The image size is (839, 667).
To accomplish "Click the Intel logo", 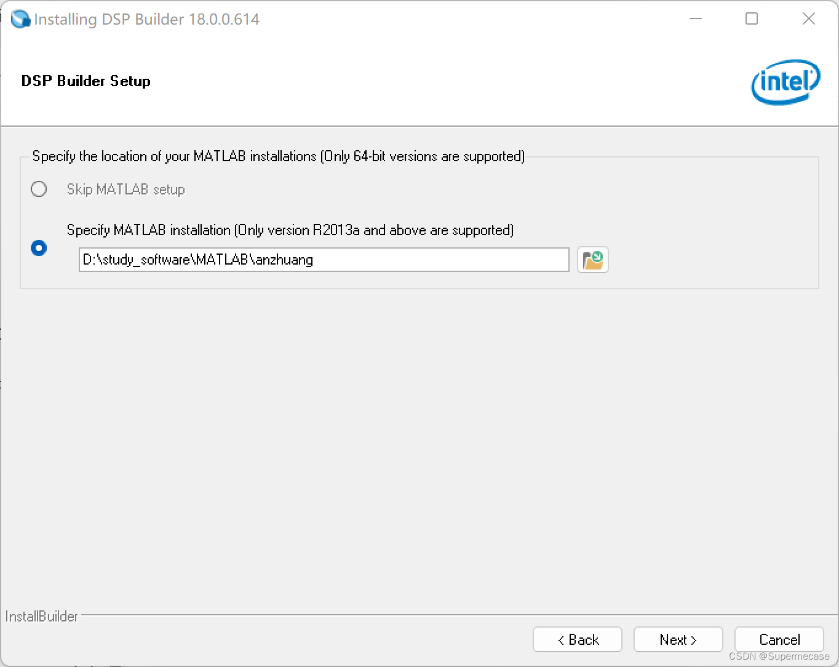I will (x=785, y=82).
